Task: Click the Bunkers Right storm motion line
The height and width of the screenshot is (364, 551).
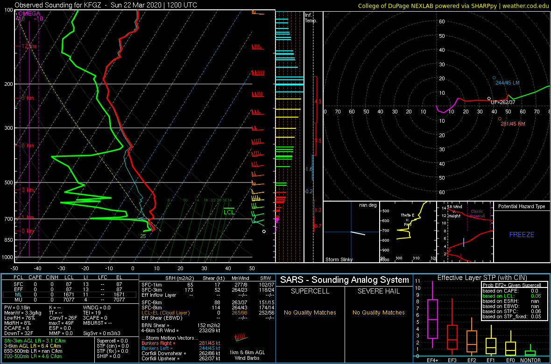Action: pos(180,343)
